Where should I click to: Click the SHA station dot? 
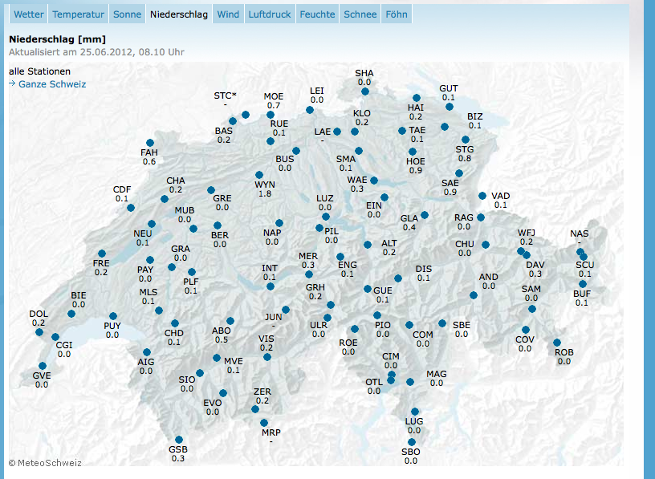[365, 92]
